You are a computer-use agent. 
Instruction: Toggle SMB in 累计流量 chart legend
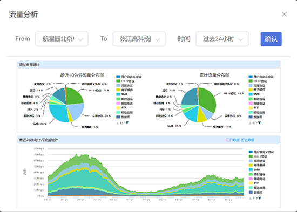pyautogui.click(x=254, y=94)
